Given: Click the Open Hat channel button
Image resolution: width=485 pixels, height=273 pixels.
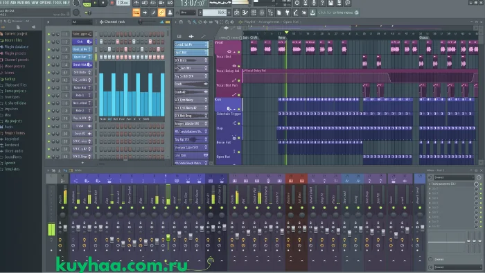Looking at the screenshot, I should 82,57.
